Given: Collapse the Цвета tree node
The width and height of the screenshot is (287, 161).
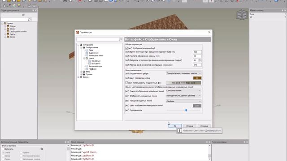Looking at the screenshot, I should 84,58.
